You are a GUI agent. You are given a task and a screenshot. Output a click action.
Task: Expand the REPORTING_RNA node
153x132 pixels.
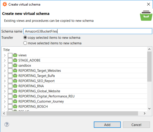(x=5, y=86)
